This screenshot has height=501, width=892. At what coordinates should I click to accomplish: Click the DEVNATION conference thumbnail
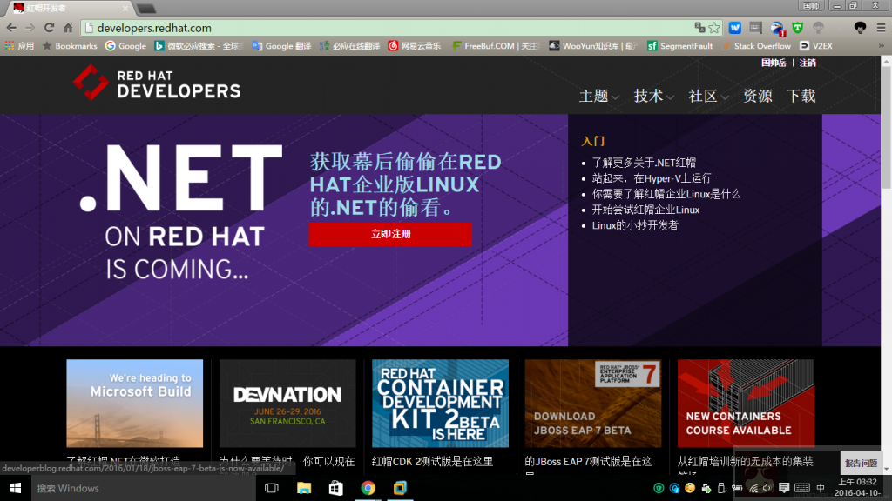287,403
